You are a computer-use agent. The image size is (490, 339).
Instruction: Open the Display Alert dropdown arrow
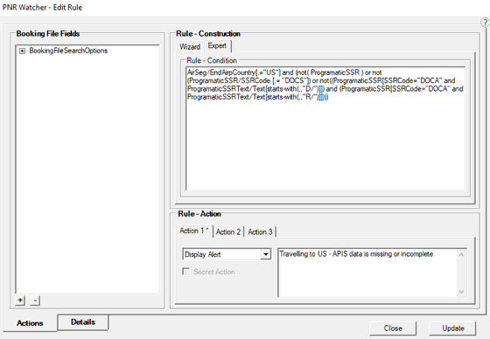pos(266,254)
